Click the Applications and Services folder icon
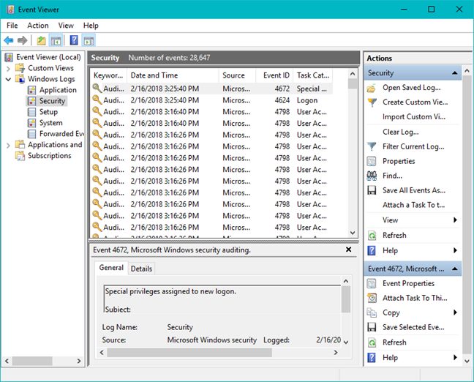 [x=20, y=145]
